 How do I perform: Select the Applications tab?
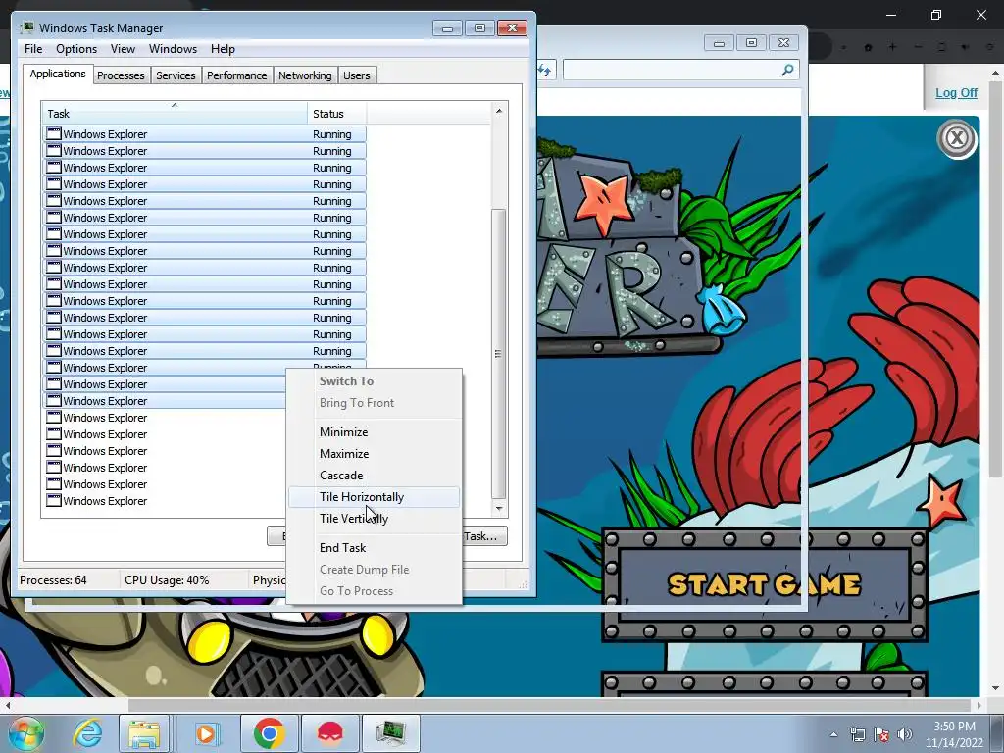(58, 74)
